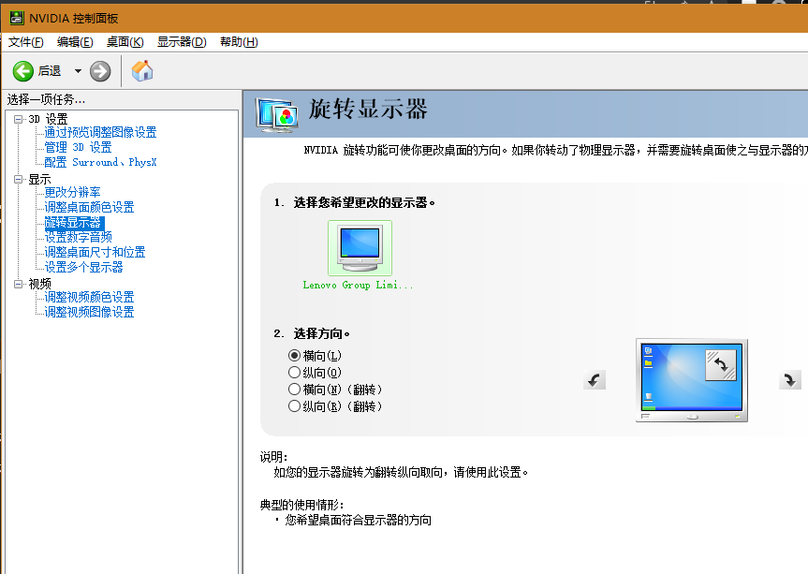Open the Home page icon
The image size is (808, 574).
coord(142,71)
